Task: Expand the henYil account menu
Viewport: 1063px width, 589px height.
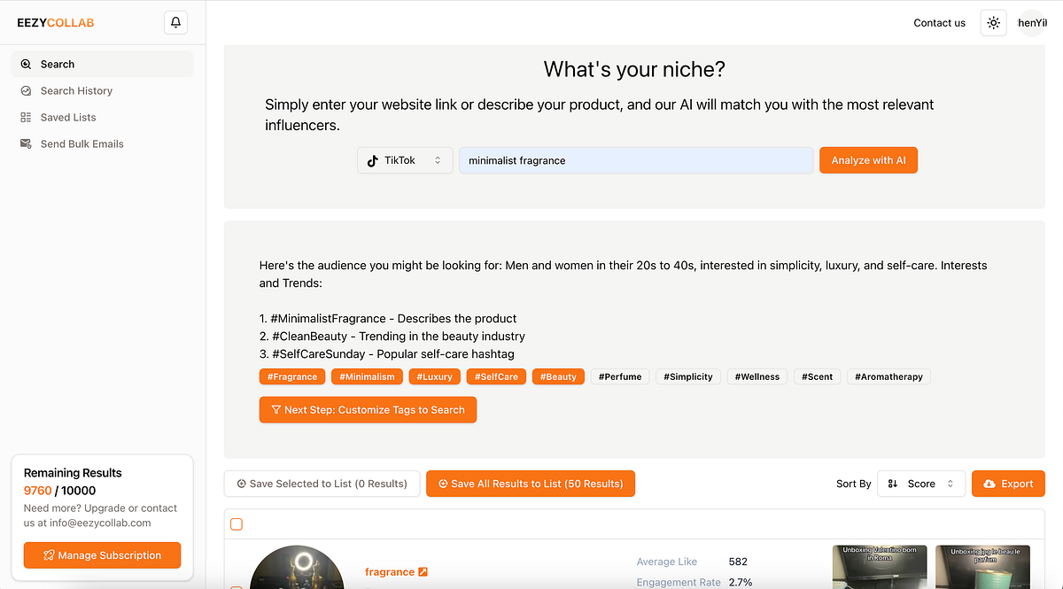Action: point(1032,22)
